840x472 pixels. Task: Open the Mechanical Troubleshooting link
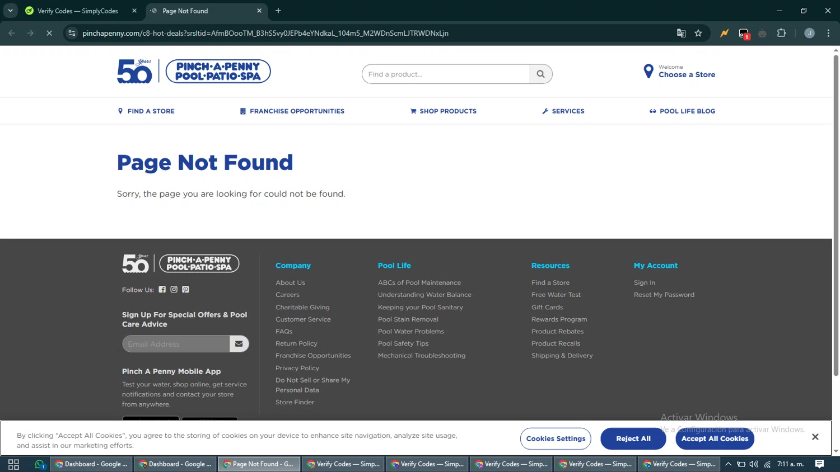click(x=422, y=356)
